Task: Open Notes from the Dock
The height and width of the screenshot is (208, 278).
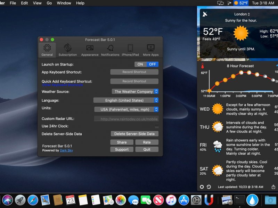Action: click(x=83, y=200)
